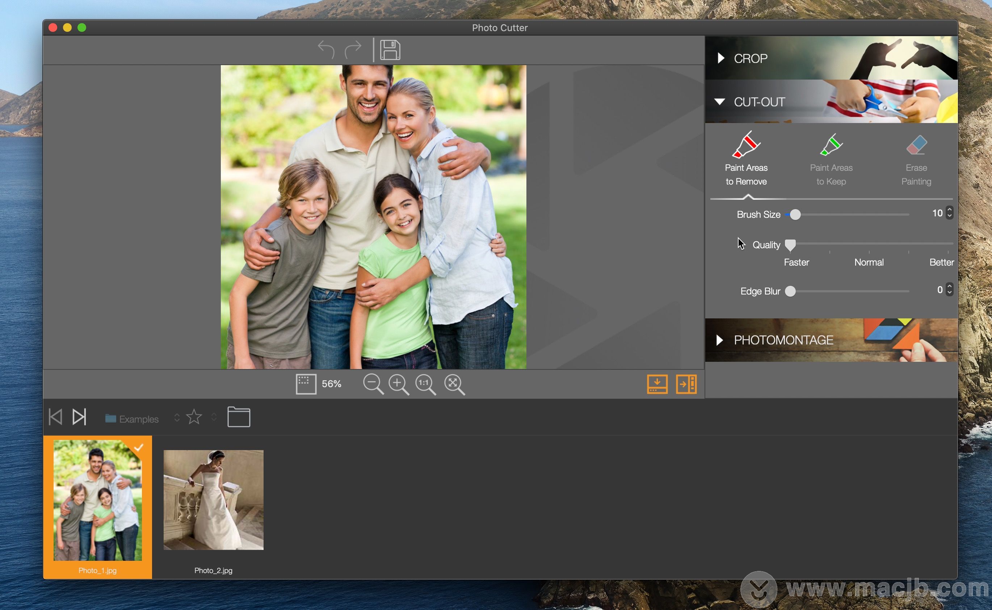Image resolution: width=992 pixels, height=610 pixels.
Task: Go to the previous photo
Action: [x=55, y=417]
